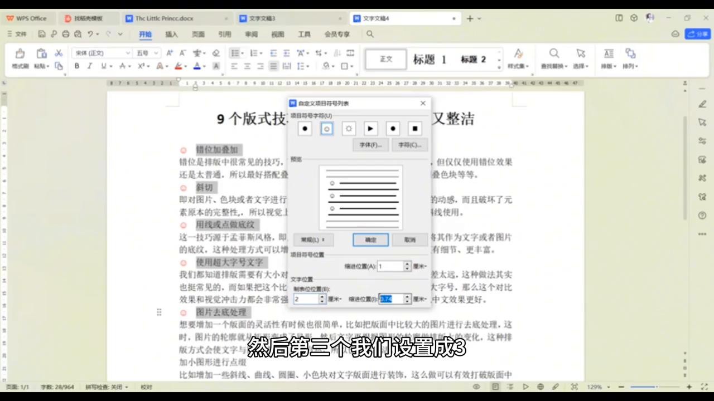
Task: Open the text highlight color picker
Action: [178, 66]
